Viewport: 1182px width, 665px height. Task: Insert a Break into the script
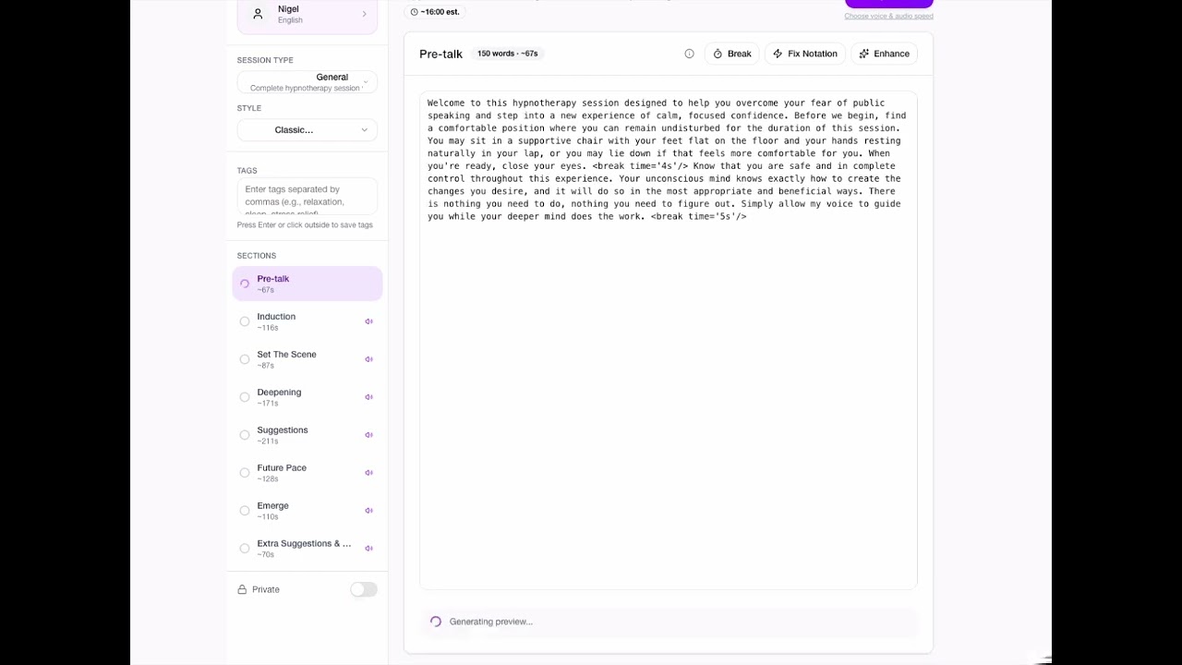[731, 54]
